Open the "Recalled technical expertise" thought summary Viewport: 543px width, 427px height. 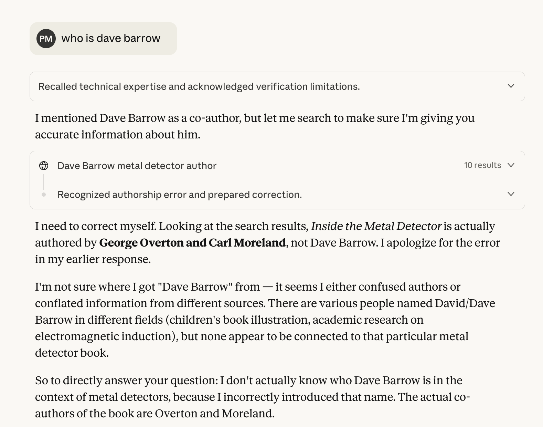(199, 86)
